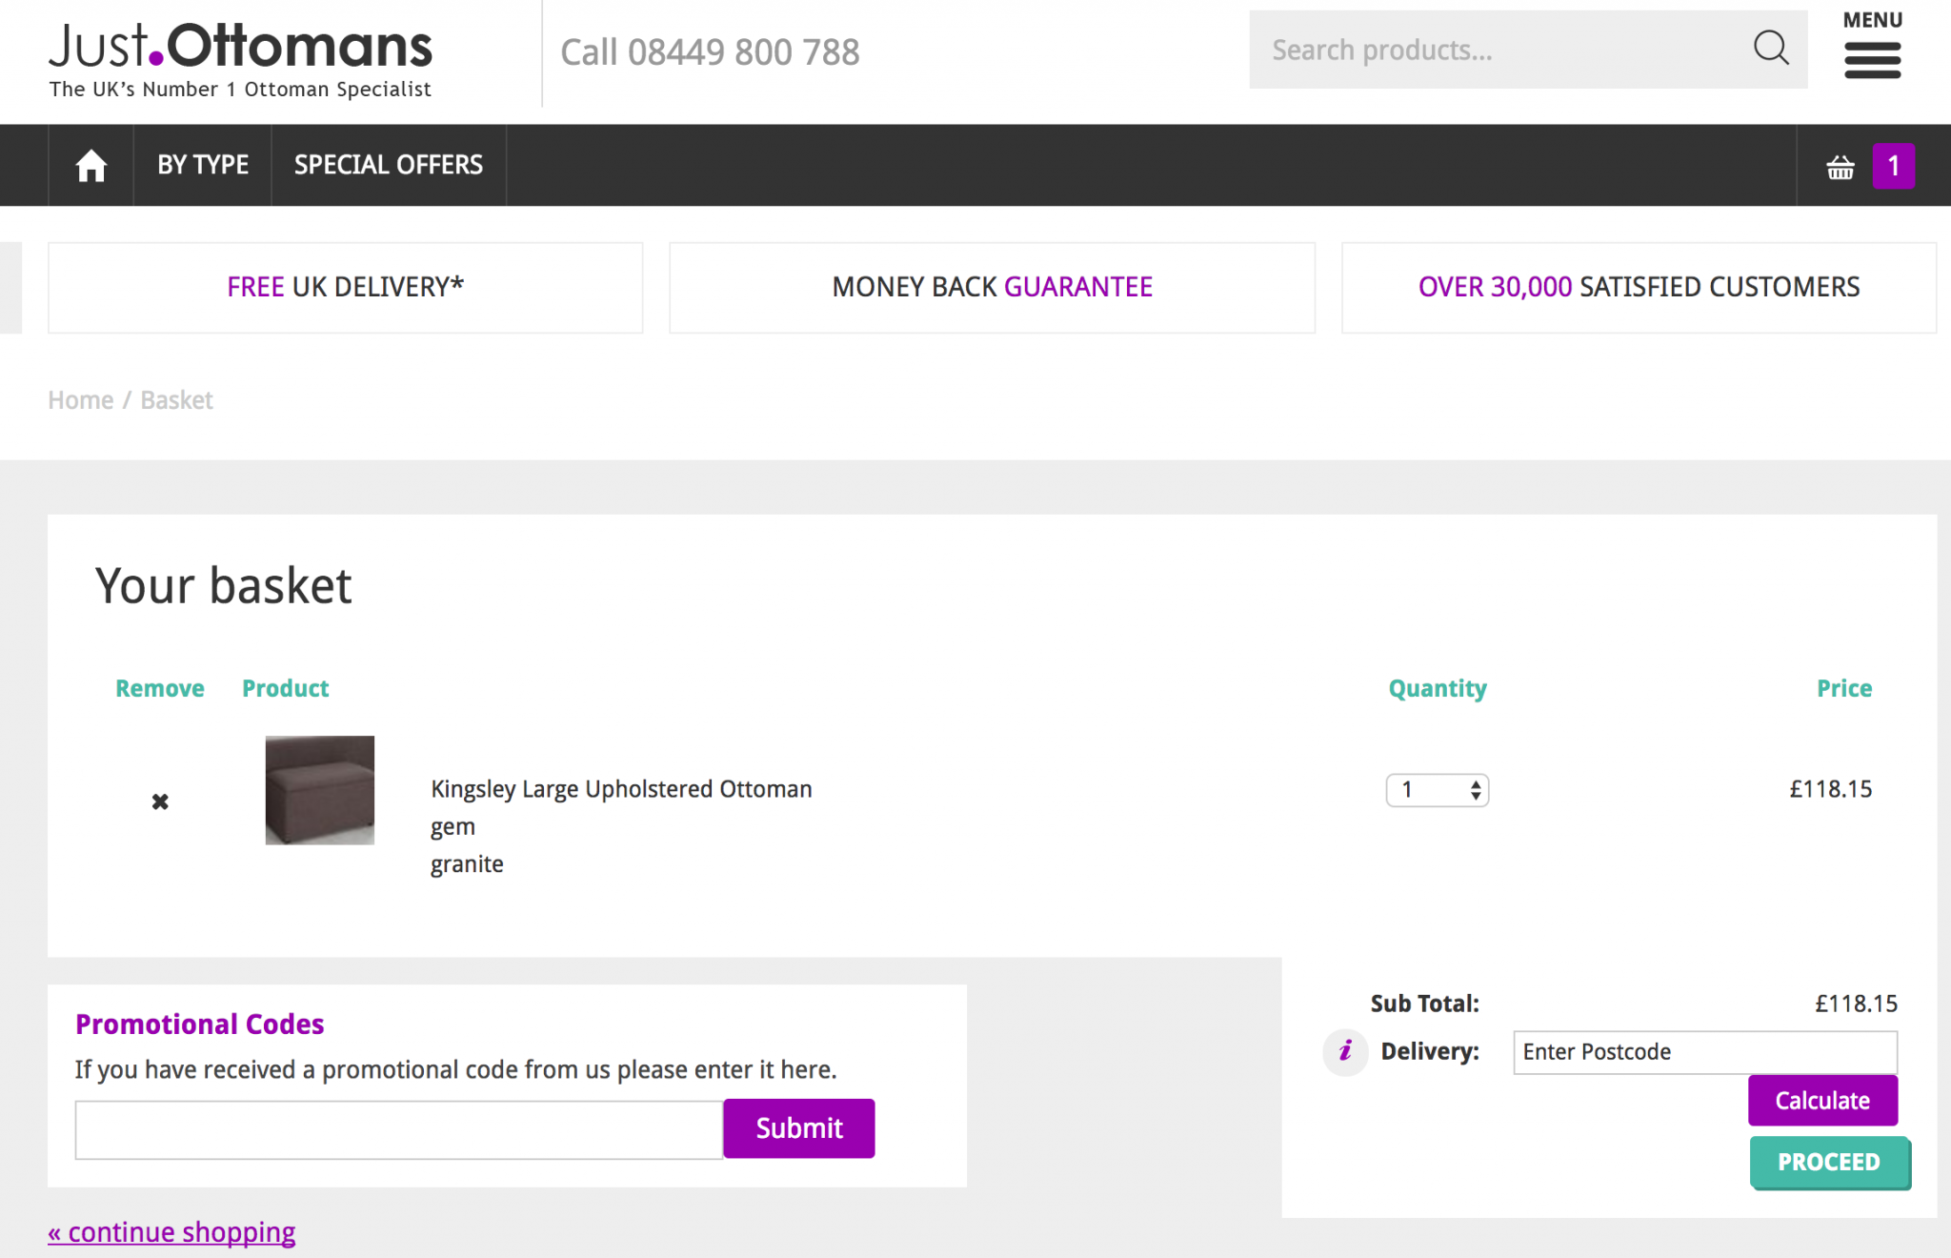Remove Kingsley Ottoman with the X icon
1951x1258 pixels.
(x=160, y=801)
